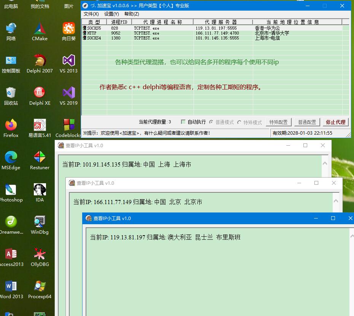This screenshot has height=316, width=354.
Task: Click app icon of the front 查看IP小工具 window
Action: coord(89,218)
